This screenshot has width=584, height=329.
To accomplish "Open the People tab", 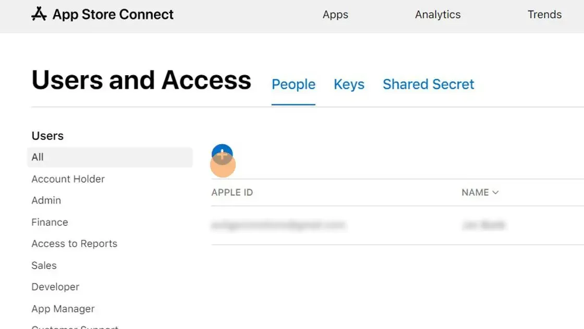I will coord(293,84).
